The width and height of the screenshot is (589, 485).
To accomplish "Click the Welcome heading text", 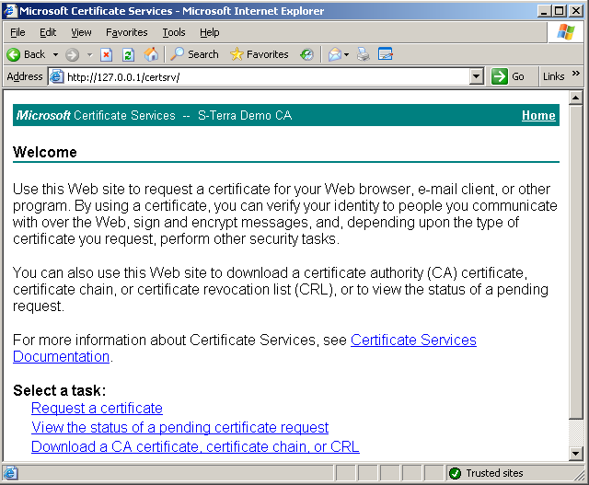I will (45, 152).
